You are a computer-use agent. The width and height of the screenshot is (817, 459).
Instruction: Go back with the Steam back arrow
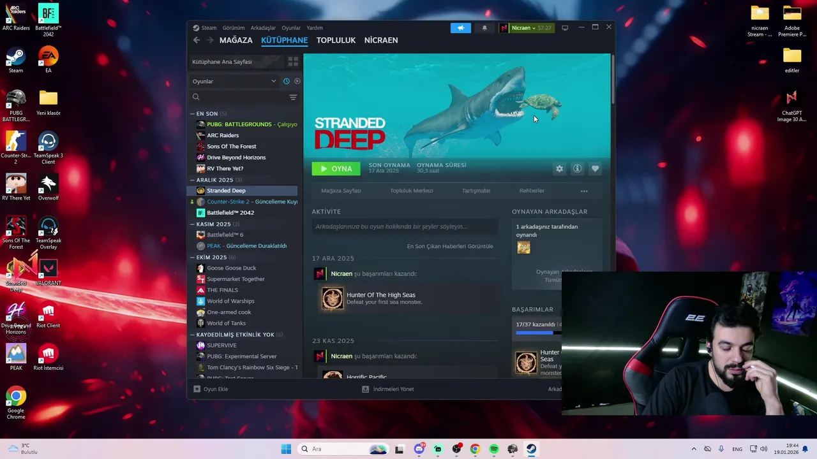(197, 40)
